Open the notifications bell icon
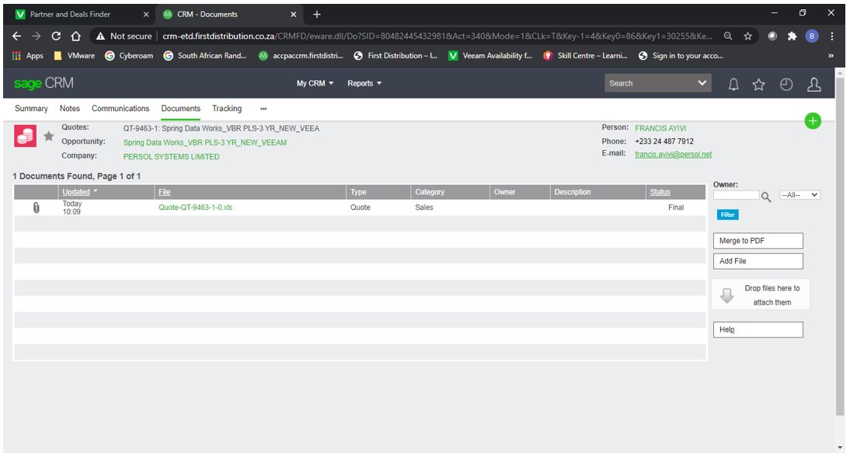The width and height of the screenshot is (850, 457). tap(733, 84)
